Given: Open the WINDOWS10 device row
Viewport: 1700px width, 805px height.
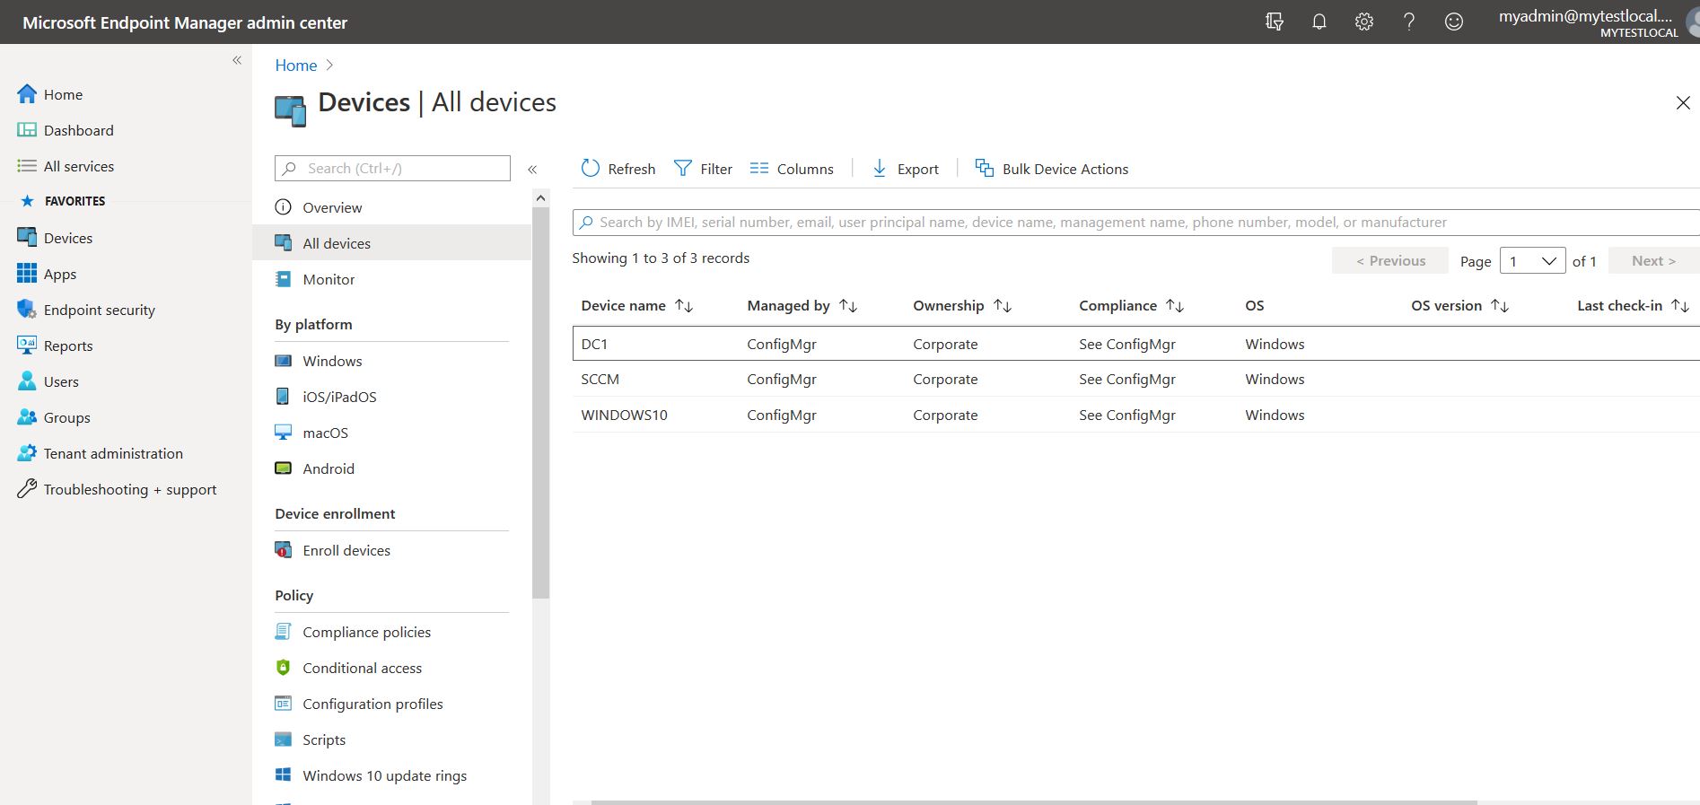Looking at the screenshot, I should point(624,415).
